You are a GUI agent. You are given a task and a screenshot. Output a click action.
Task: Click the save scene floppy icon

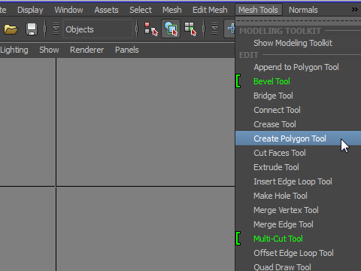click(x=32, y=29)
